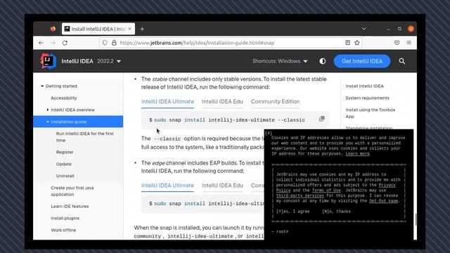450x253 pixels.
Task: Open third-party services link
Action: [300, 195]
